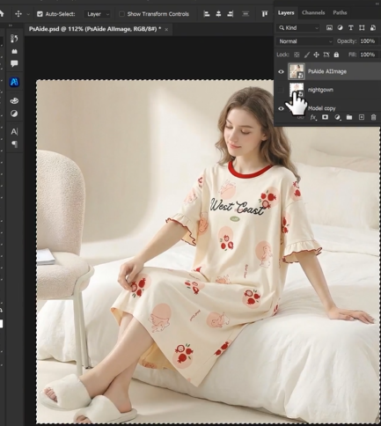This screenshot has width=381, height=426.
Task: Show the nightgown layer
Action: point(281,90)
